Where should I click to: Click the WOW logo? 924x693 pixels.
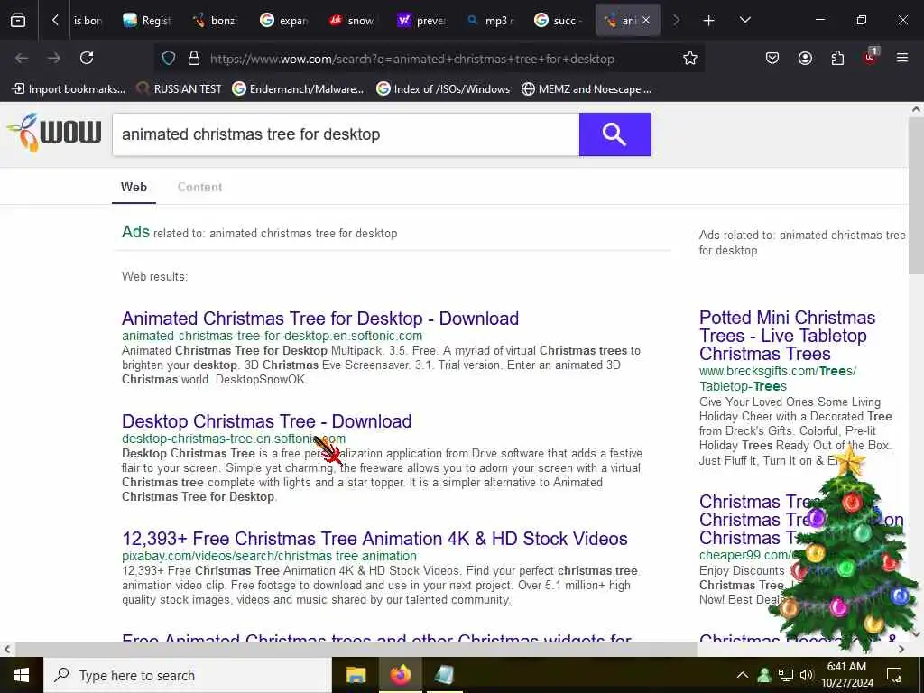click(54, 134)
